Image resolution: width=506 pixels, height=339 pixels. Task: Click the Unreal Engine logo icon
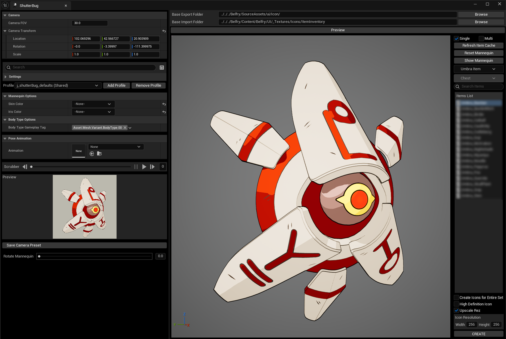[5, 5]
